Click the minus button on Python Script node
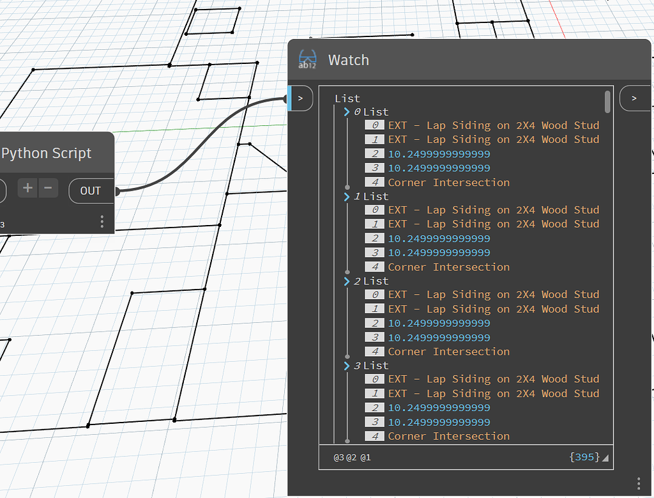The image size is (654, 498). coord(47,189)
